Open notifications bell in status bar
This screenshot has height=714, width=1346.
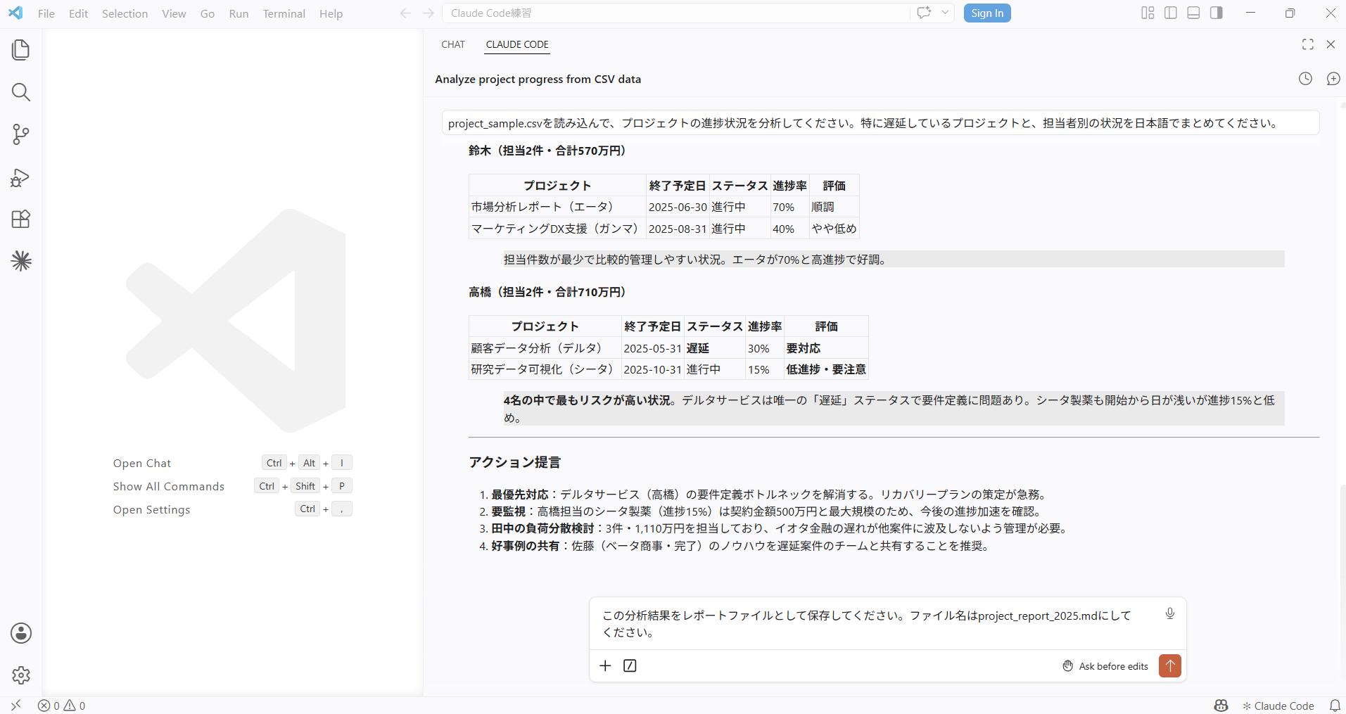(x=1335, y=706)
